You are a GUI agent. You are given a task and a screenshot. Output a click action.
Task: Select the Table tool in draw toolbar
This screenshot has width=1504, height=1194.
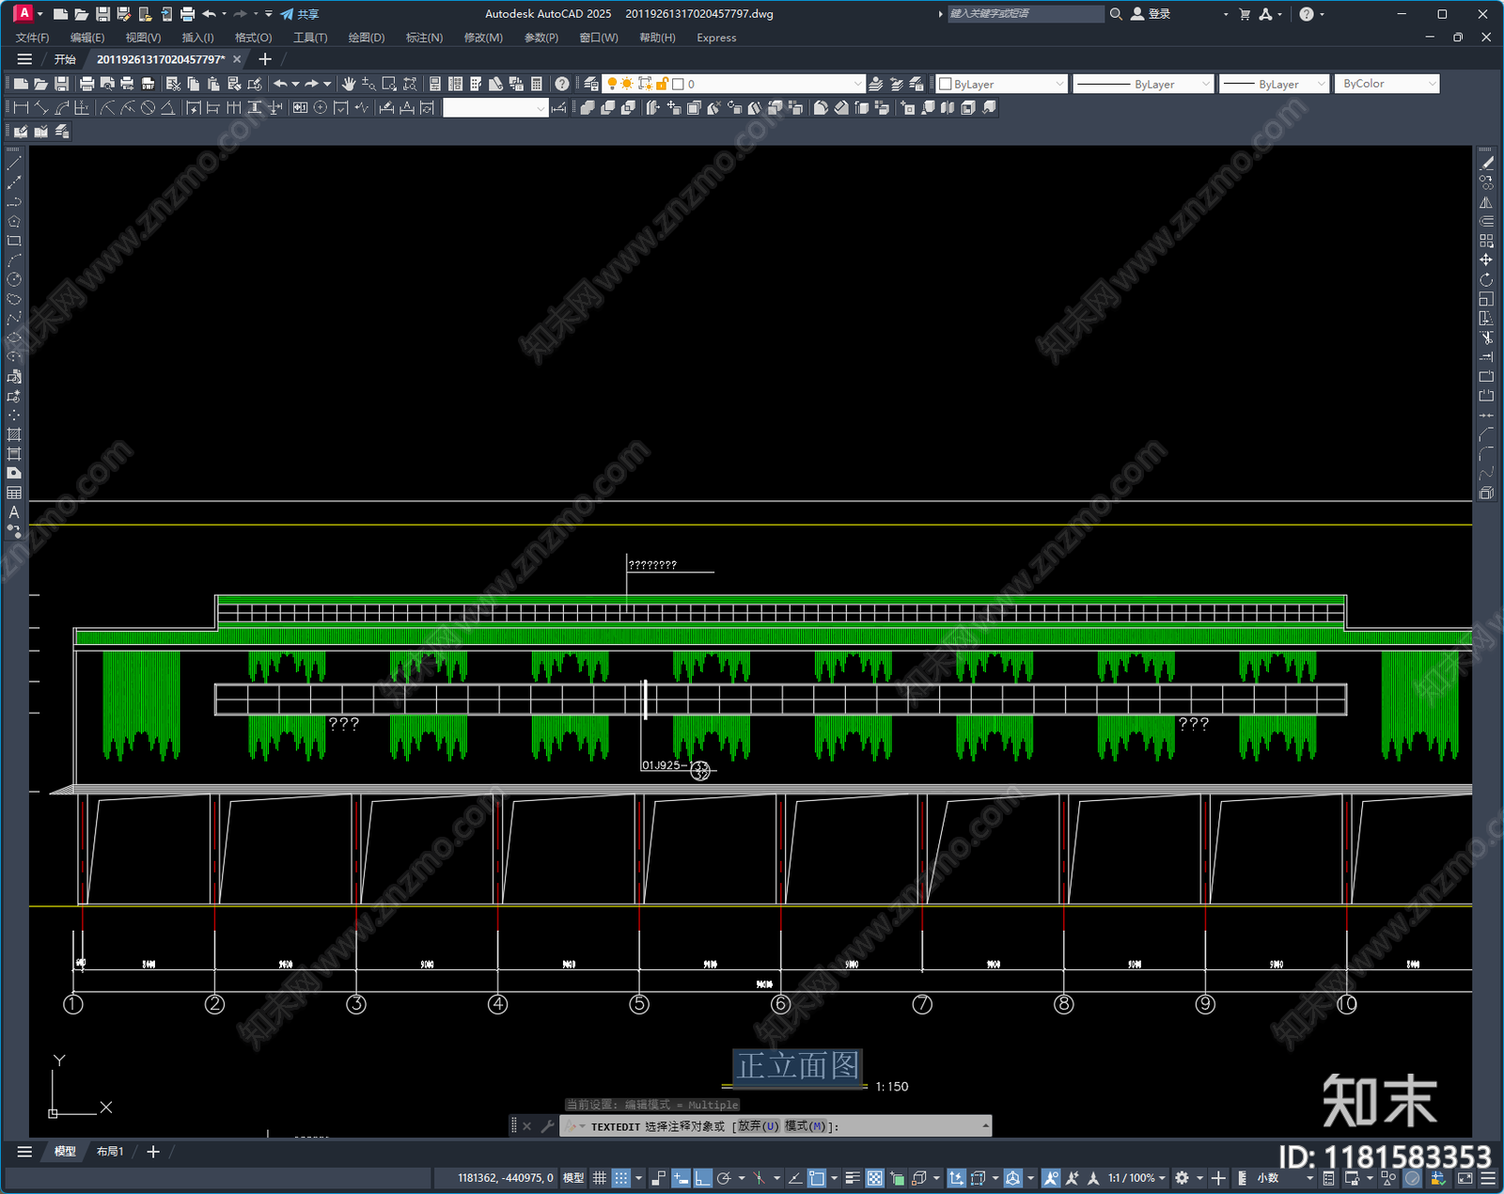tap(14, 493)
